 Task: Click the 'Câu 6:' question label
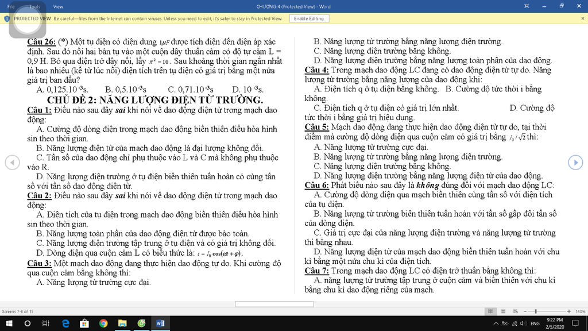pyautogui.click(x=316, y=186)
